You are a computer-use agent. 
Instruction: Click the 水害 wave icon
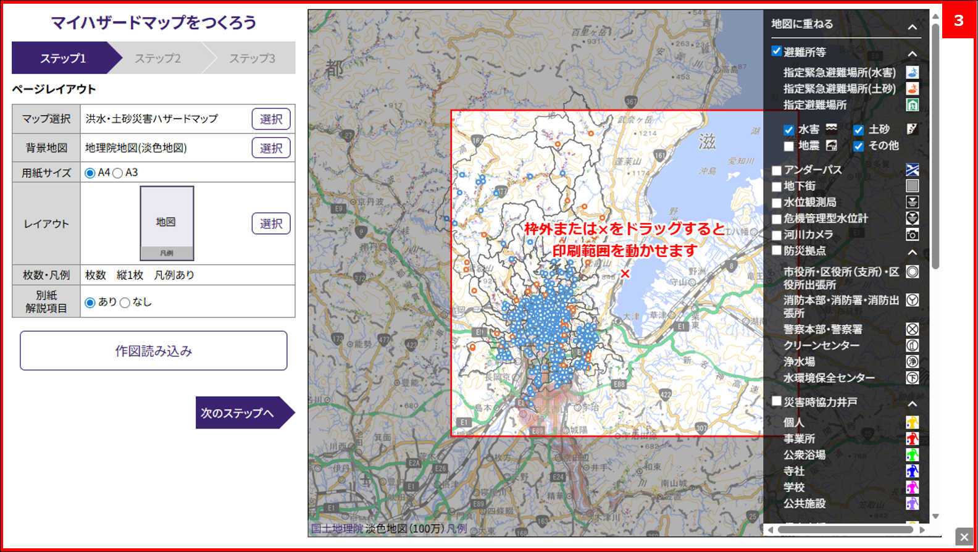[832, 128]
